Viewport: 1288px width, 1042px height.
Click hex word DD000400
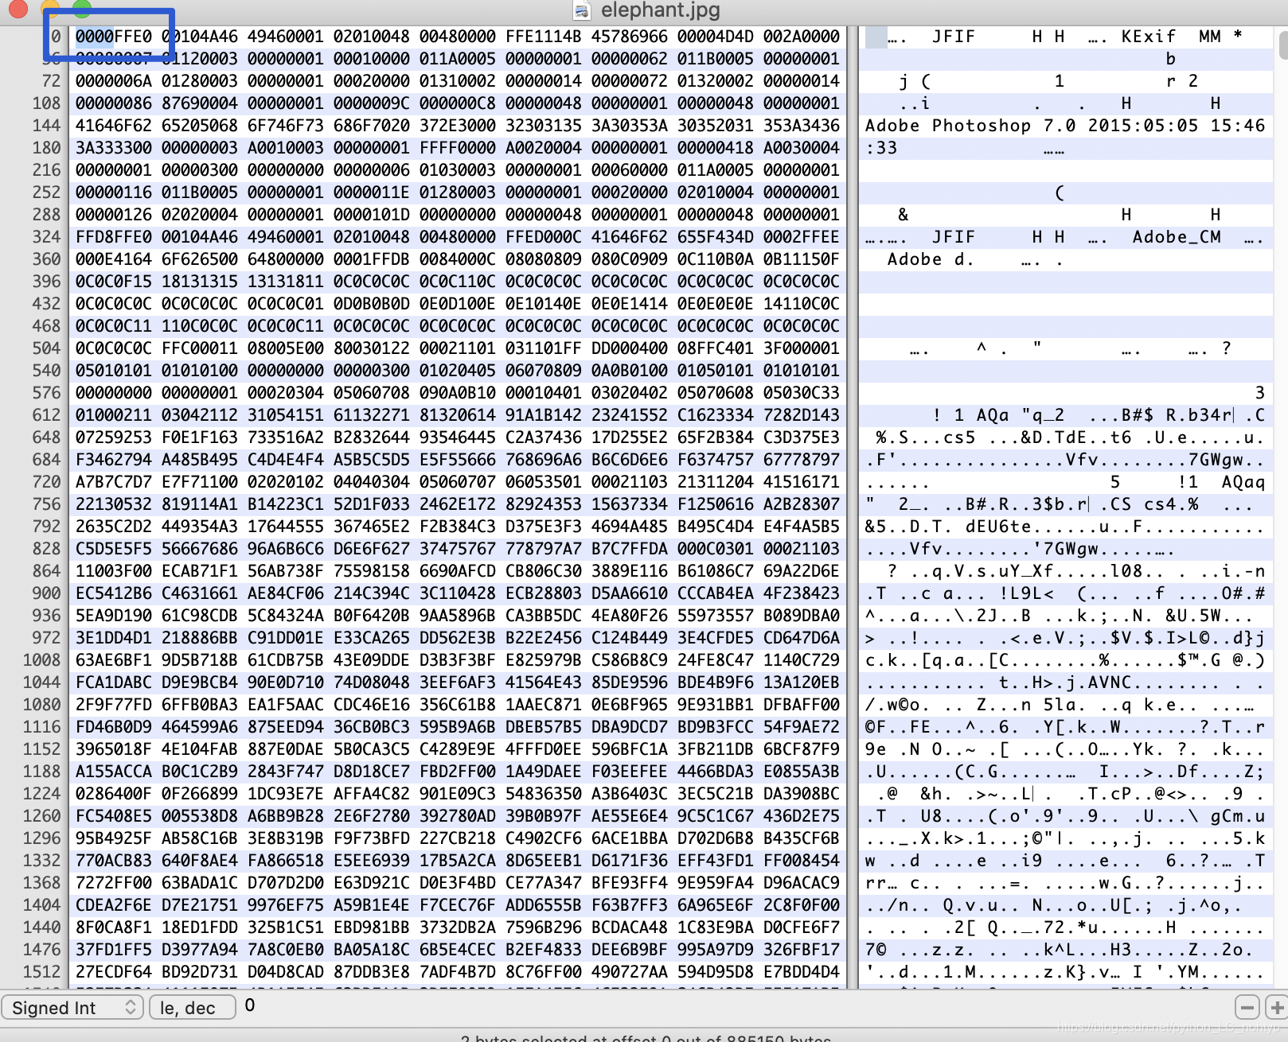pyautogui.click(x=629, y=348)
